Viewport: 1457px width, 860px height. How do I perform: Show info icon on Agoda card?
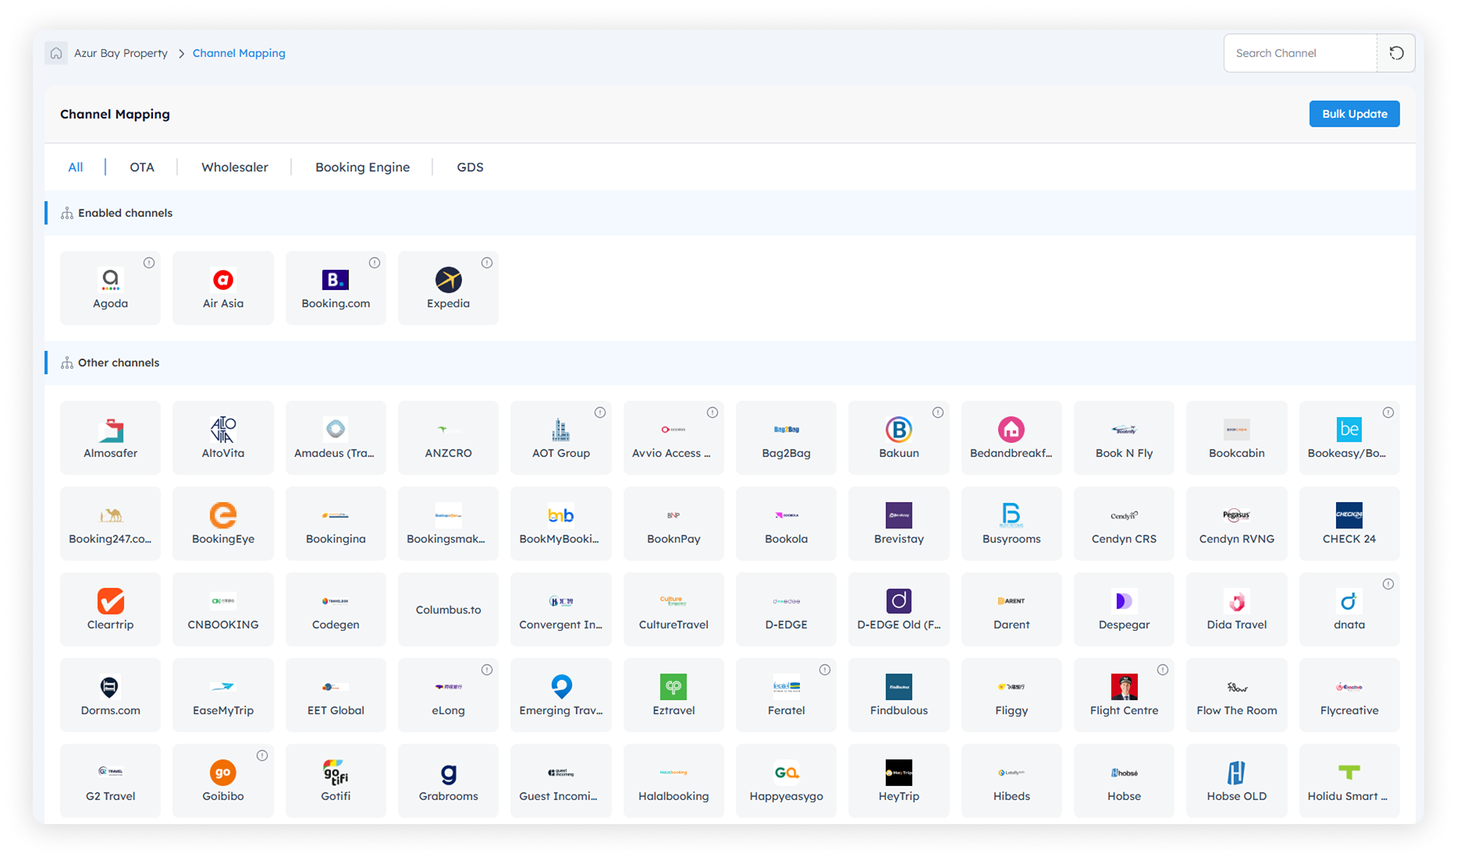(x=149, y=263)
